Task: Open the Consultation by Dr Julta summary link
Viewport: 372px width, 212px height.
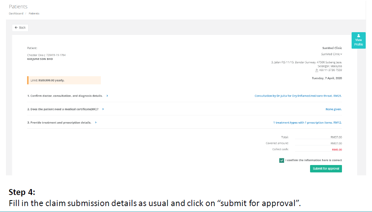Action: tap(298, 96)
